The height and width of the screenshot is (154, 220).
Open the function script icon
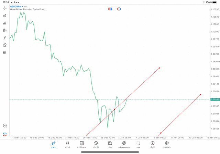click(x=5, y=38)
